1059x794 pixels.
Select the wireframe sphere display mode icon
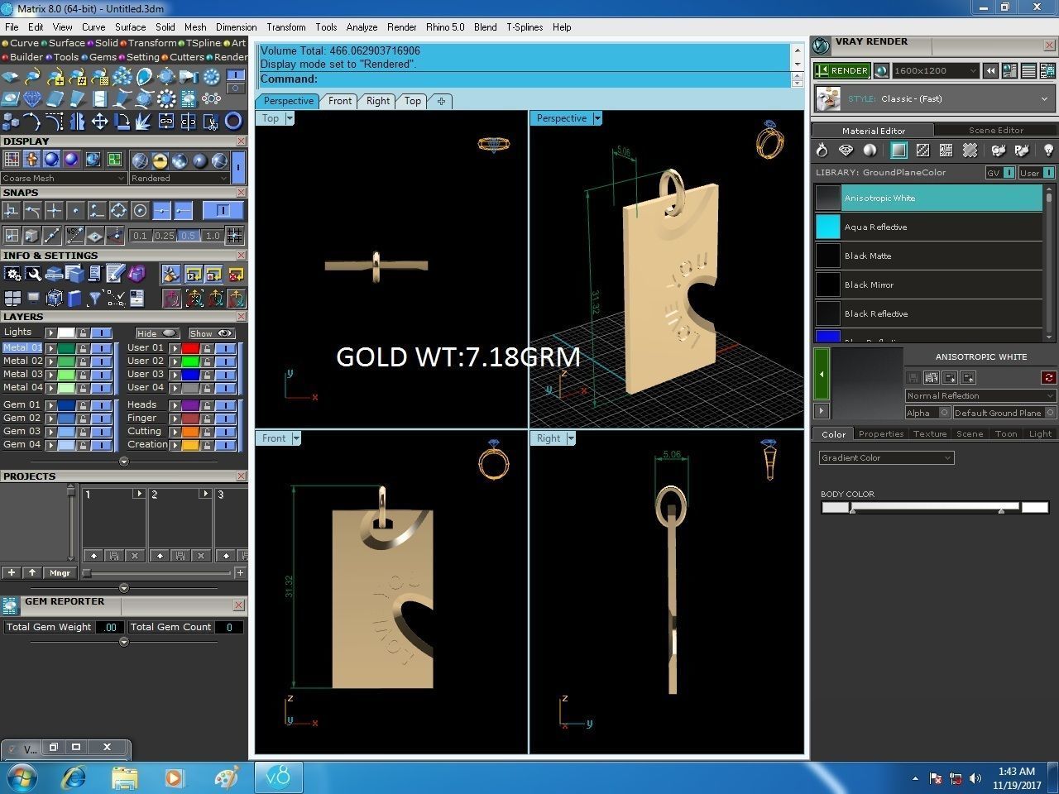tap(140, 160)
